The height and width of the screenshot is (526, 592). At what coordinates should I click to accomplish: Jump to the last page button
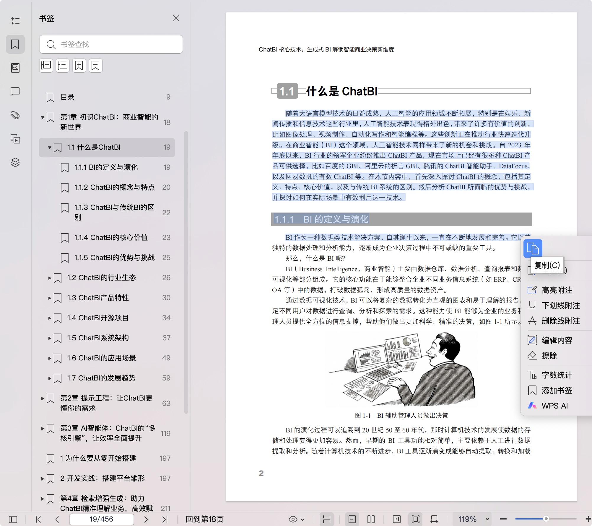165,519
